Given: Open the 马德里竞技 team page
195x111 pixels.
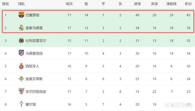Looking at the screenshot, I should click(34, 53).
